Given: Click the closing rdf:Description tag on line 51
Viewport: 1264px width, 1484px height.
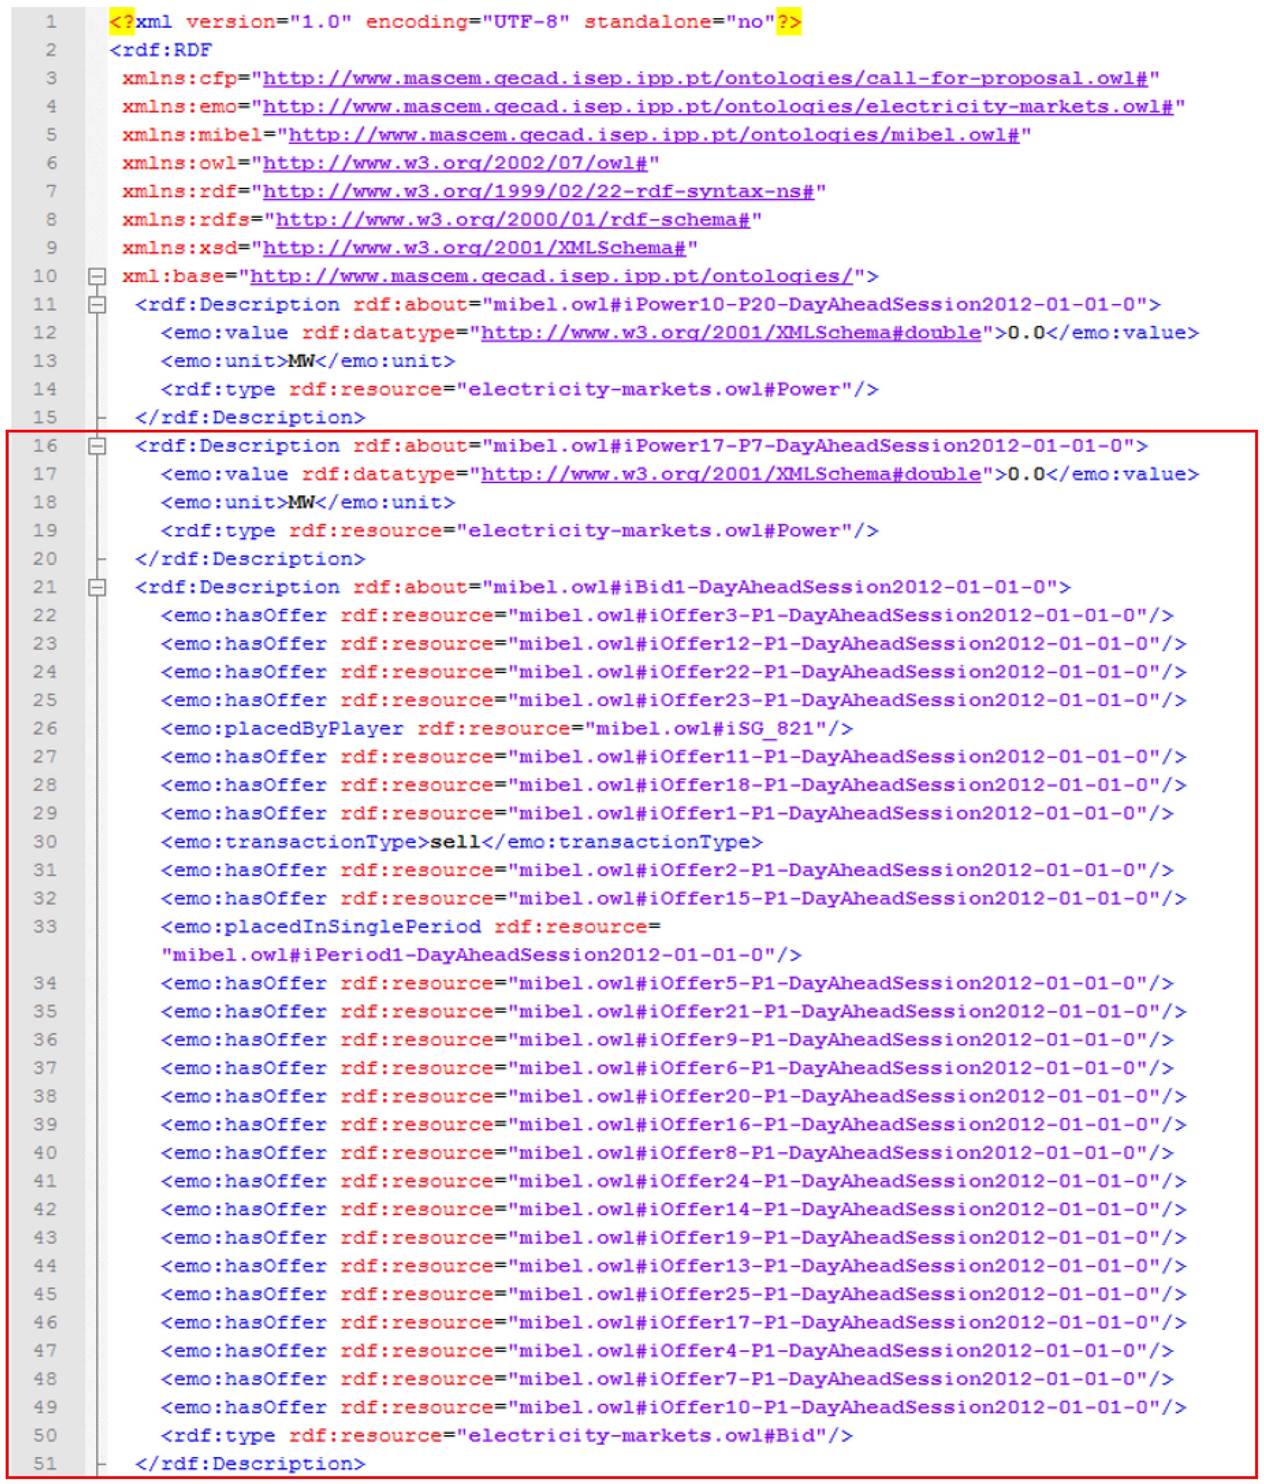Looking at the screenshot, I should pyautogui.click(x=251, y=1463).
